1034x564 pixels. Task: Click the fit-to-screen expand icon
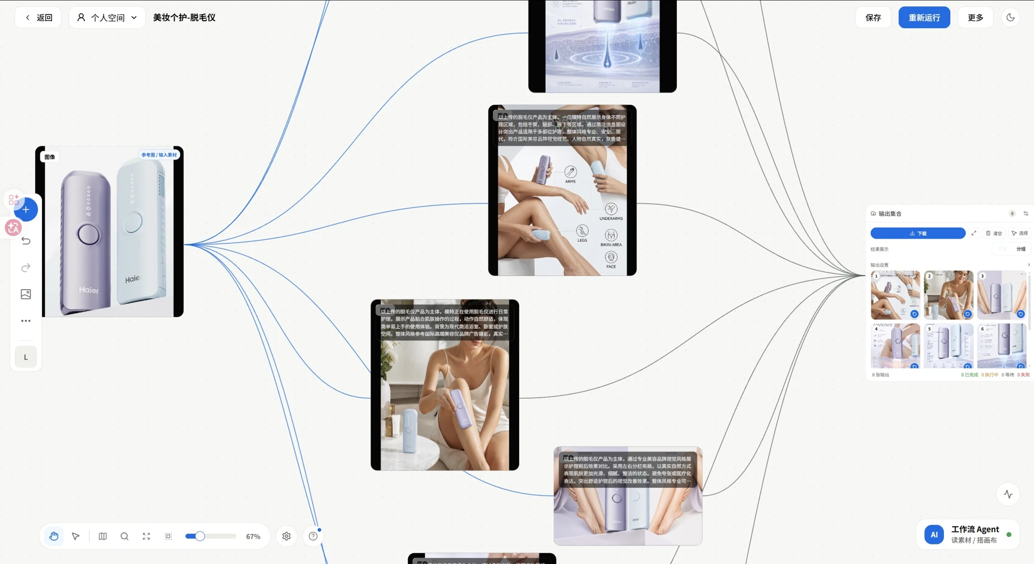pos(146,536)
